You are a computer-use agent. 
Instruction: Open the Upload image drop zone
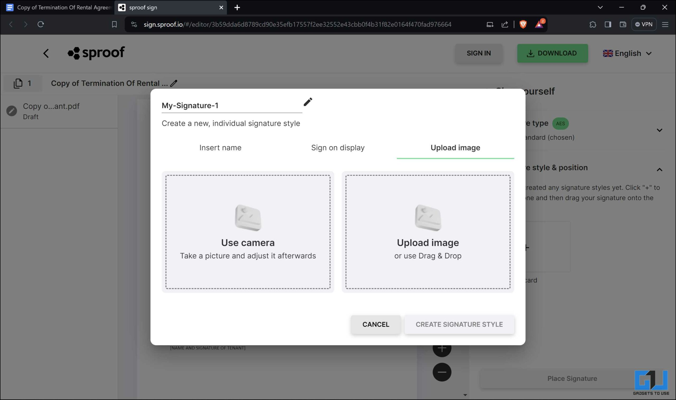pos(428,232)
